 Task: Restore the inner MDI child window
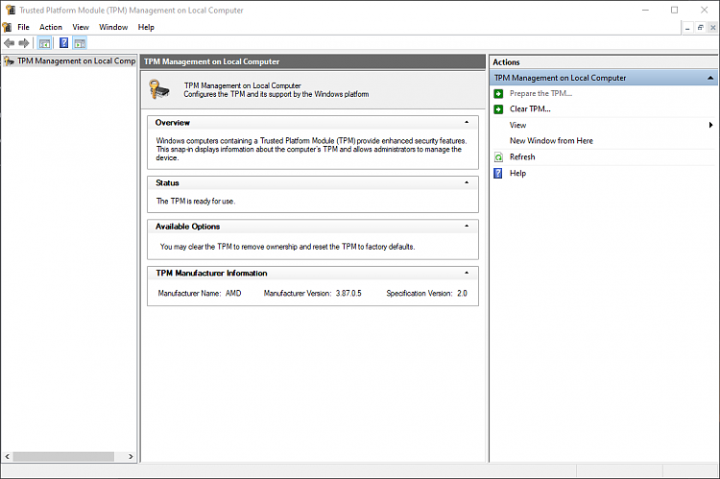(700, 28)
